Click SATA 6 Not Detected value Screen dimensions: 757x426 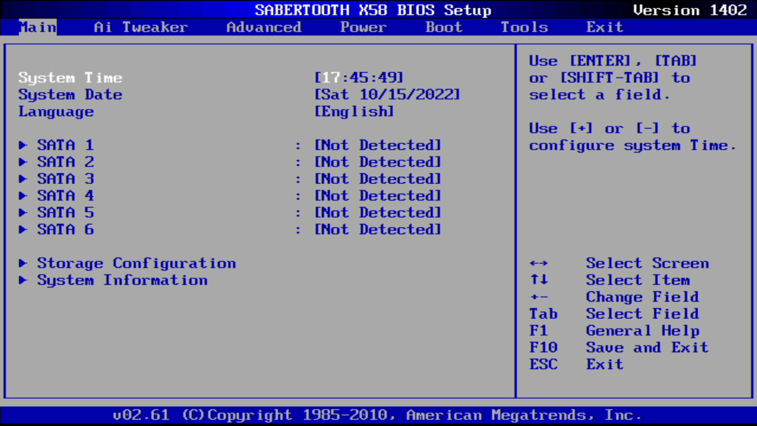pyautogui.click(x=378, y=229)
